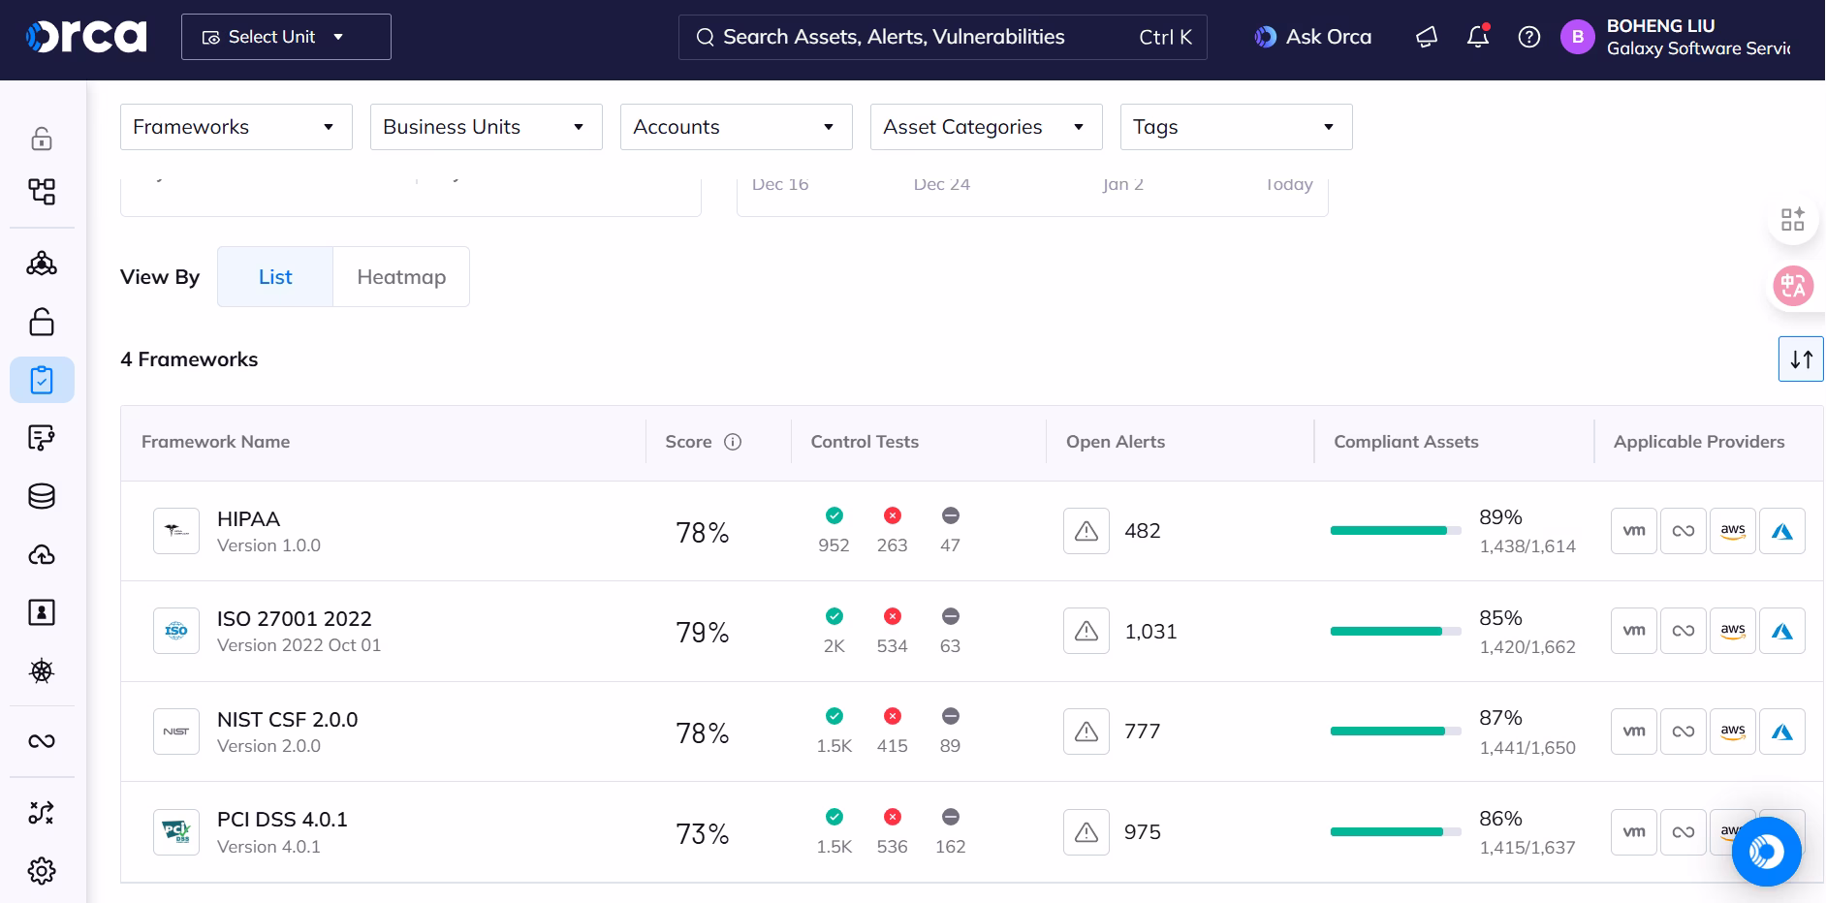The height and width of the screenshot is (903, 1826).
Task: Open the ISO 27001 2022 framework
Action: click(x=295, y=619)
